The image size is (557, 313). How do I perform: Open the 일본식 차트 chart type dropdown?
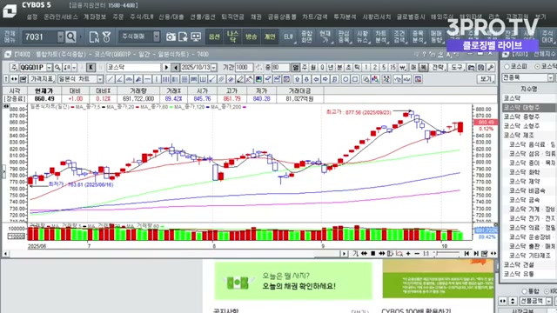tap(100, 79)
